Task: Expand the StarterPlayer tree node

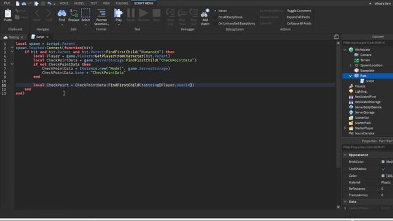Action: coord(345,128)
